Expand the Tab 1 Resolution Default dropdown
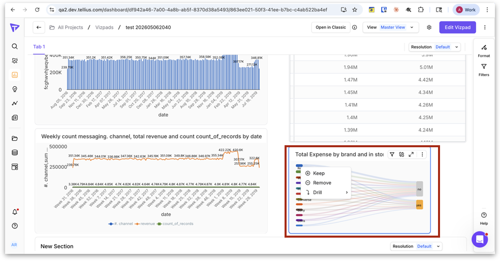 [x=435, y=47]
